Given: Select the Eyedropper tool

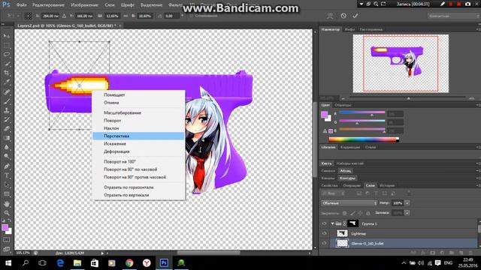Looking at the screenshot, I should tap(7, 82).
